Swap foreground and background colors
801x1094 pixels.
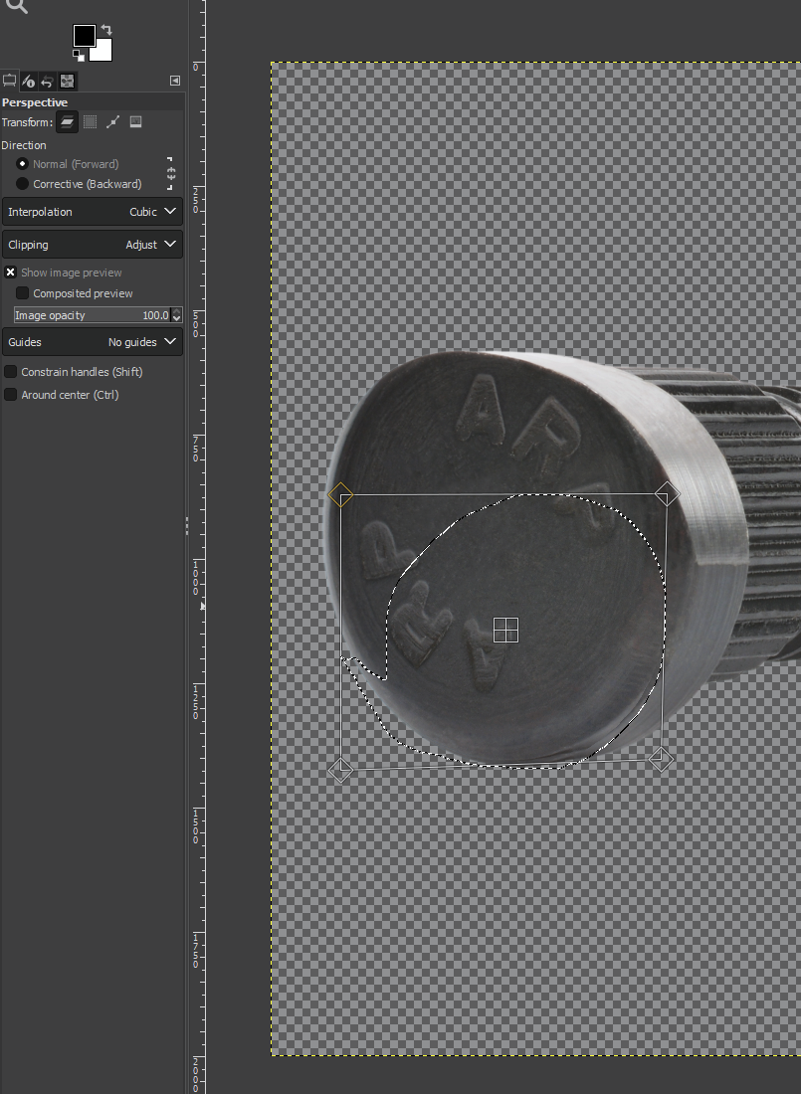click(106, 30)
